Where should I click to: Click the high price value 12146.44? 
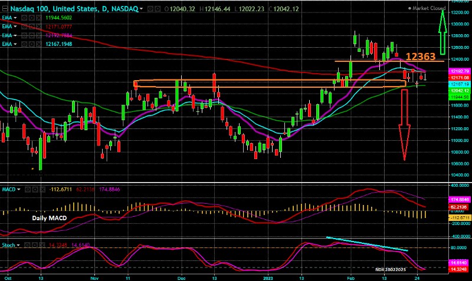click(217, 9)
